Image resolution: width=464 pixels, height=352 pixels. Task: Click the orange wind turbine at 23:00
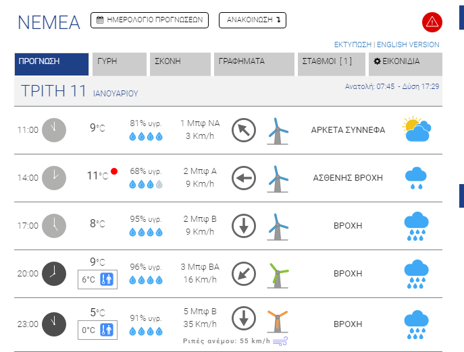275,320
